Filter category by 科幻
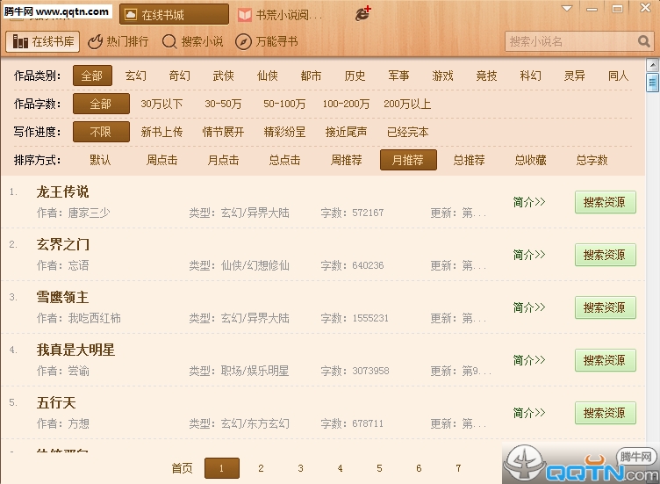The width and height of the screenshot is (660, 484). pos(530,76)
